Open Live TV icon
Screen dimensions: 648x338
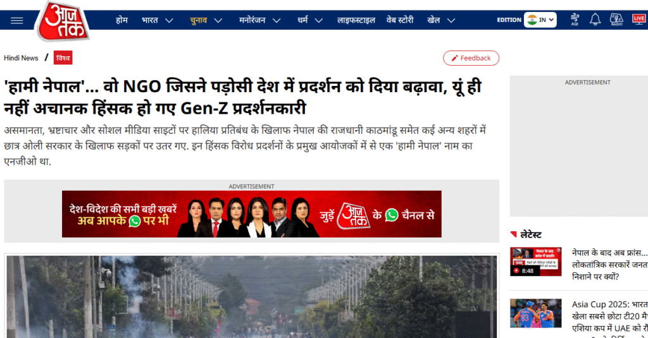coord(639,20)
